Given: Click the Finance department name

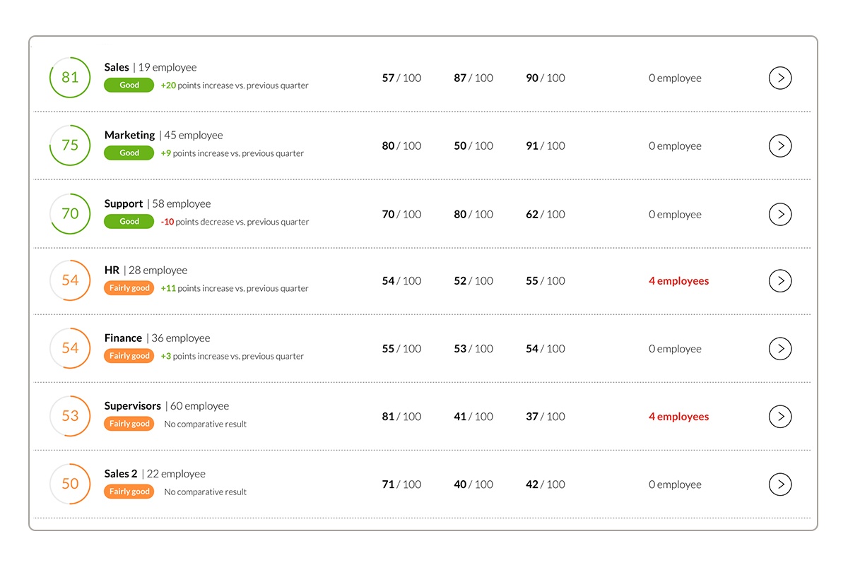Looking at the screenshot, I should 123,338.
